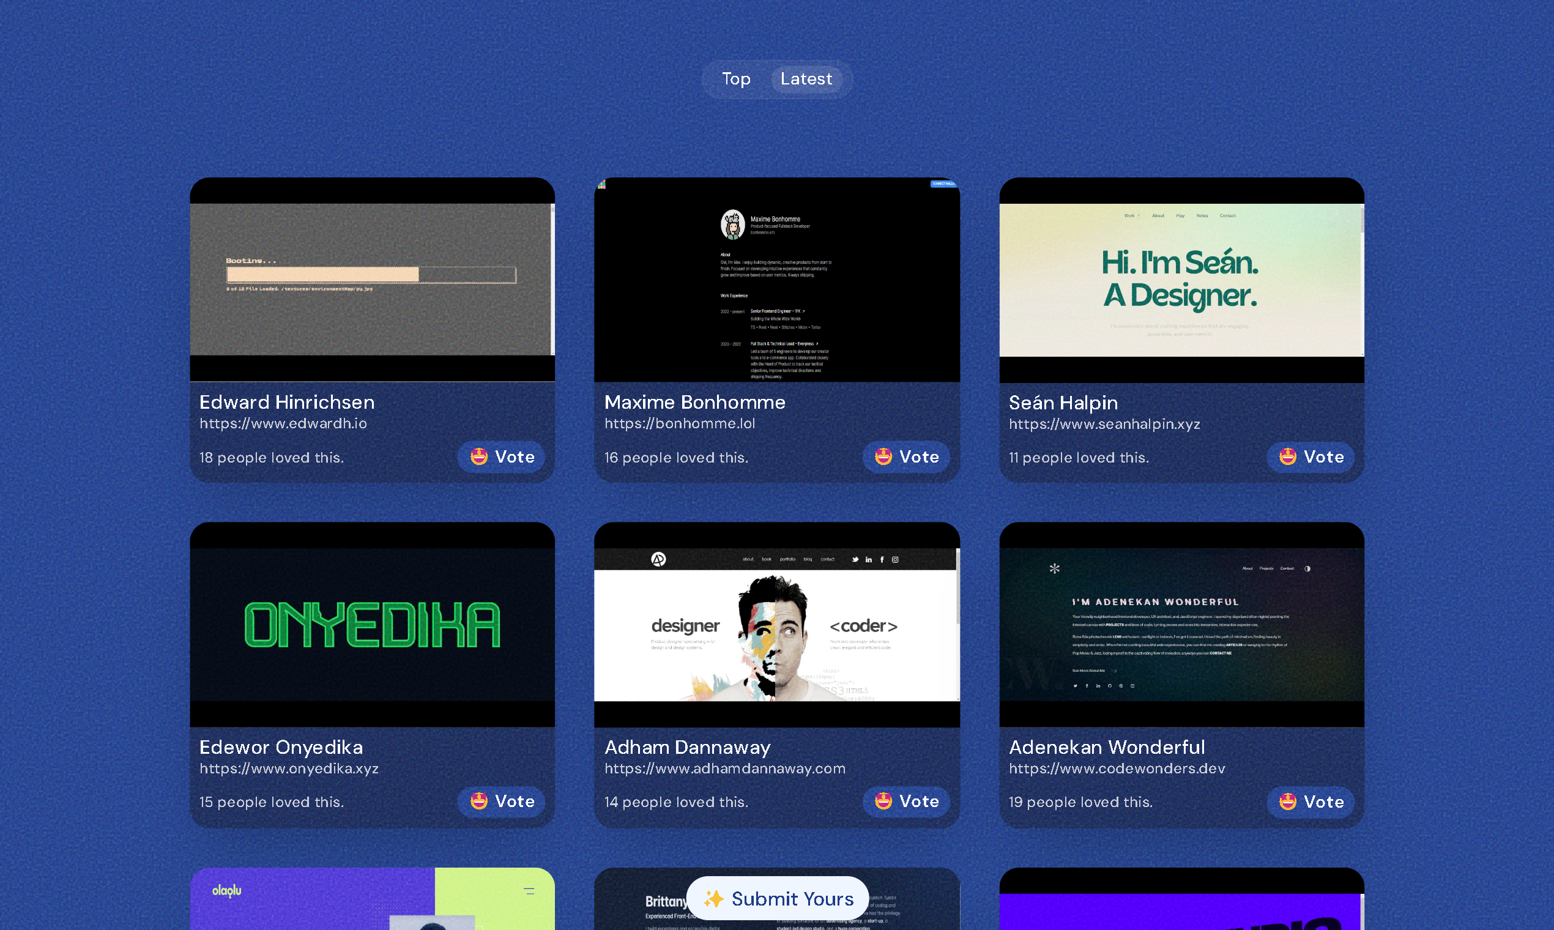The width and height of the screenshot is (1554, 930).
Task: Visit https://bonhomme.lol link
Action: [680, 423]
